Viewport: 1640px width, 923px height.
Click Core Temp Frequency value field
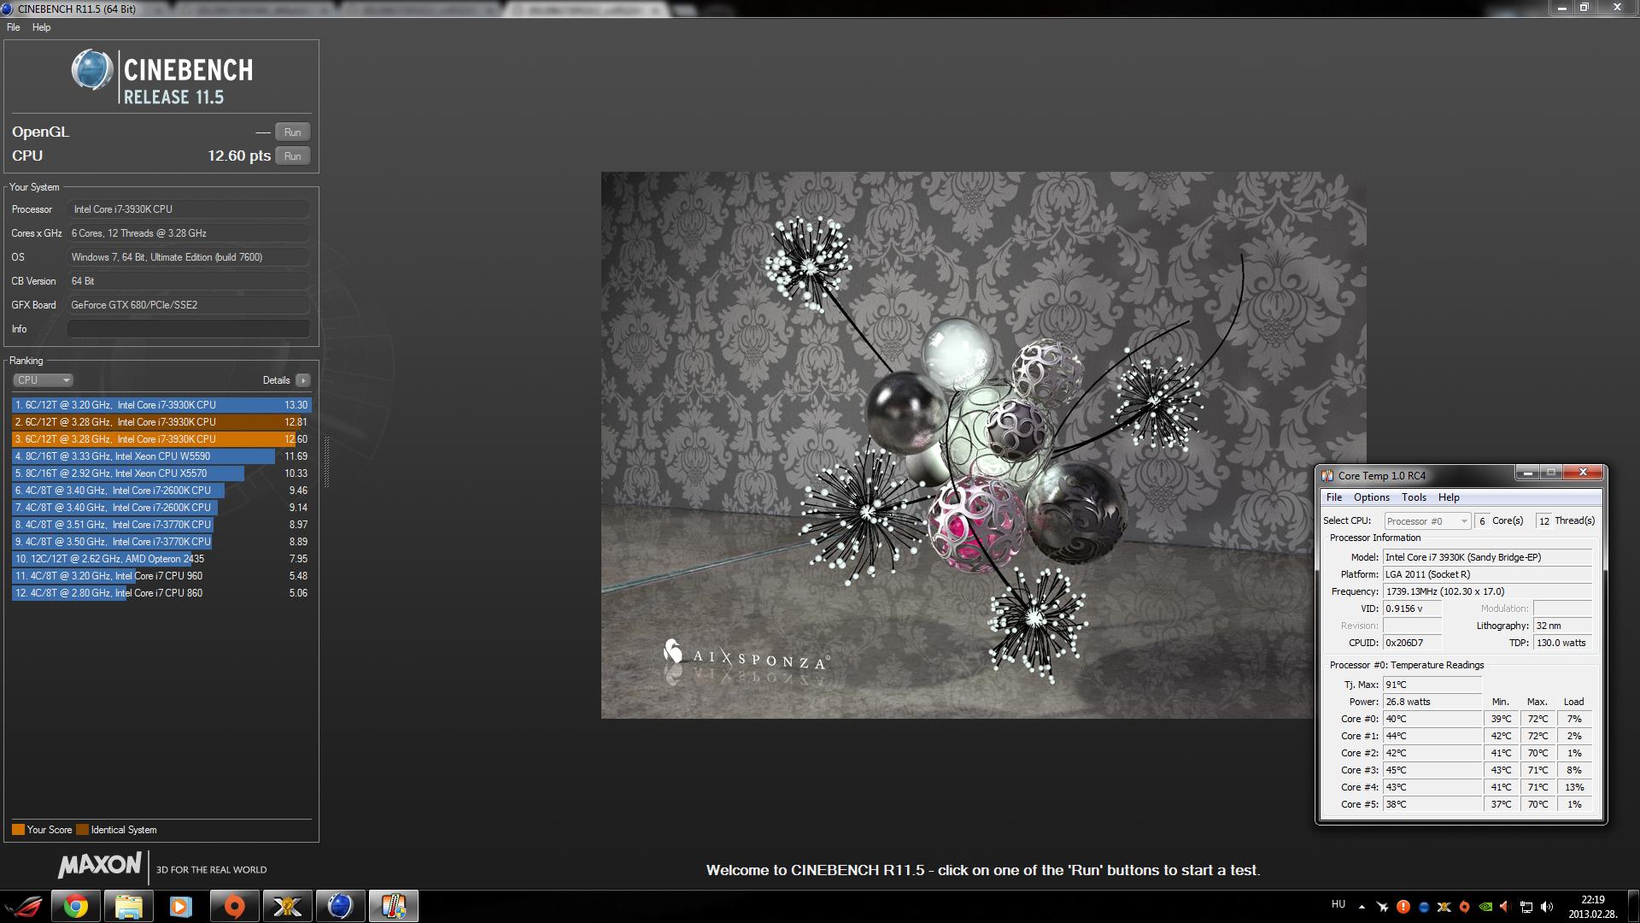pos(1487,591)
